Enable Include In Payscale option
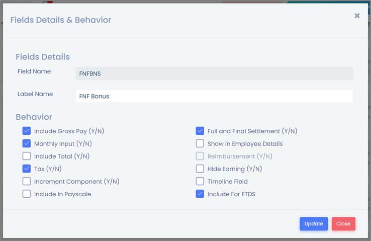 pos(27,194)
